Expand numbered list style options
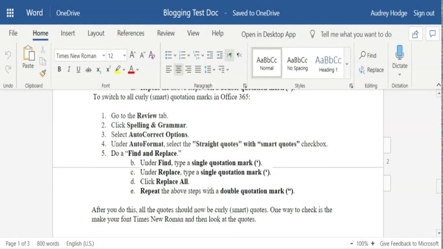 click(x=189, y=55)
